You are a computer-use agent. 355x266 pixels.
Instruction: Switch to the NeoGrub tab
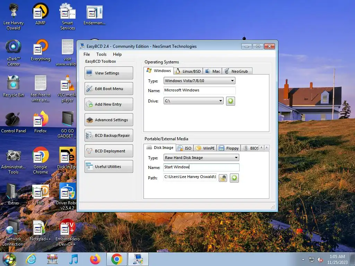pos(237,71)
